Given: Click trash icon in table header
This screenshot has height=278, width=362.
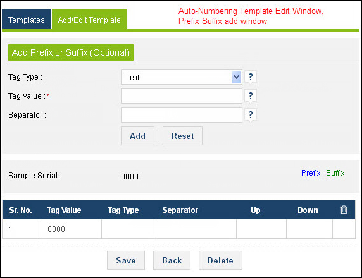Looking at the screenshot, I should [344, 210].
